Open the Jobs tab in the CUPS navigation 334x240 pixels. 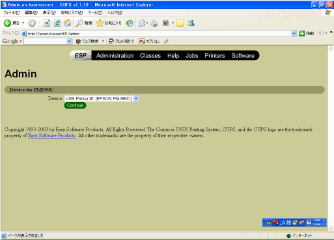pos(192,56)
